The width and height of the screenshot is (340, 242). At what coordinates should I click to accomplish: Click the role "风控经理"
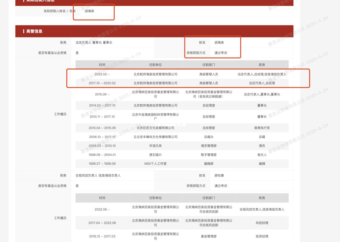tap(262, 223)
